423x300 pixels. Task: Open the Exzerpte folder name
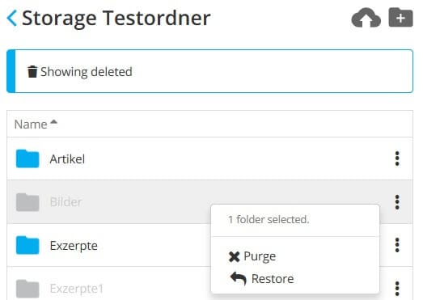pyautogui.click(x=74, y=246)
